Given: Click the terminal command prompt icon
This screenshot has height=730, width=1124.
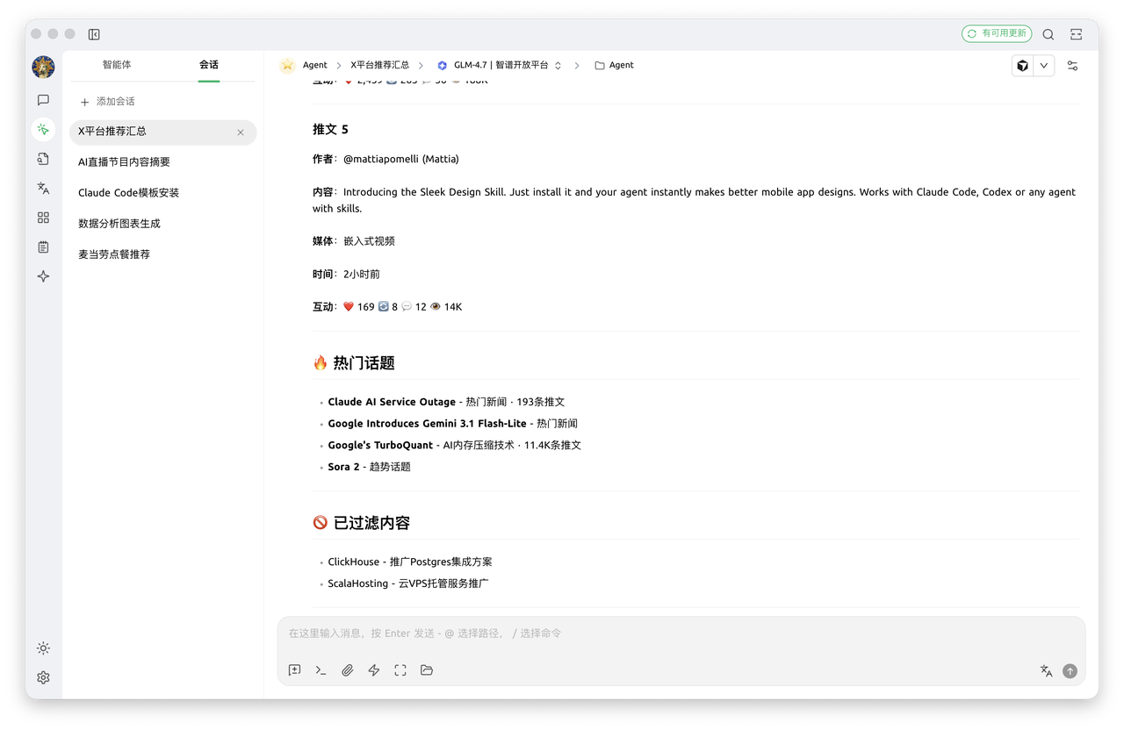Looking at the screenshot, I should coord(321,670).
